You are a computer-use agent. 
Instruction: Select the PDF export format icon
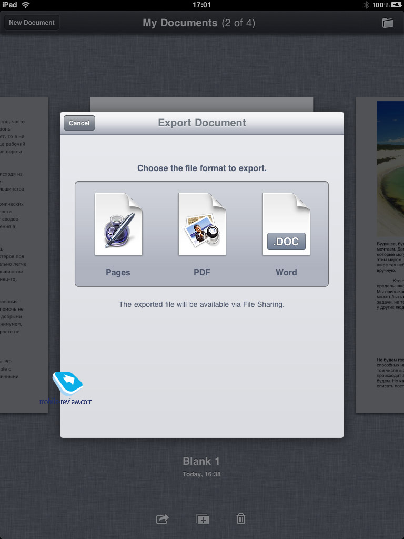coord(202,224)
